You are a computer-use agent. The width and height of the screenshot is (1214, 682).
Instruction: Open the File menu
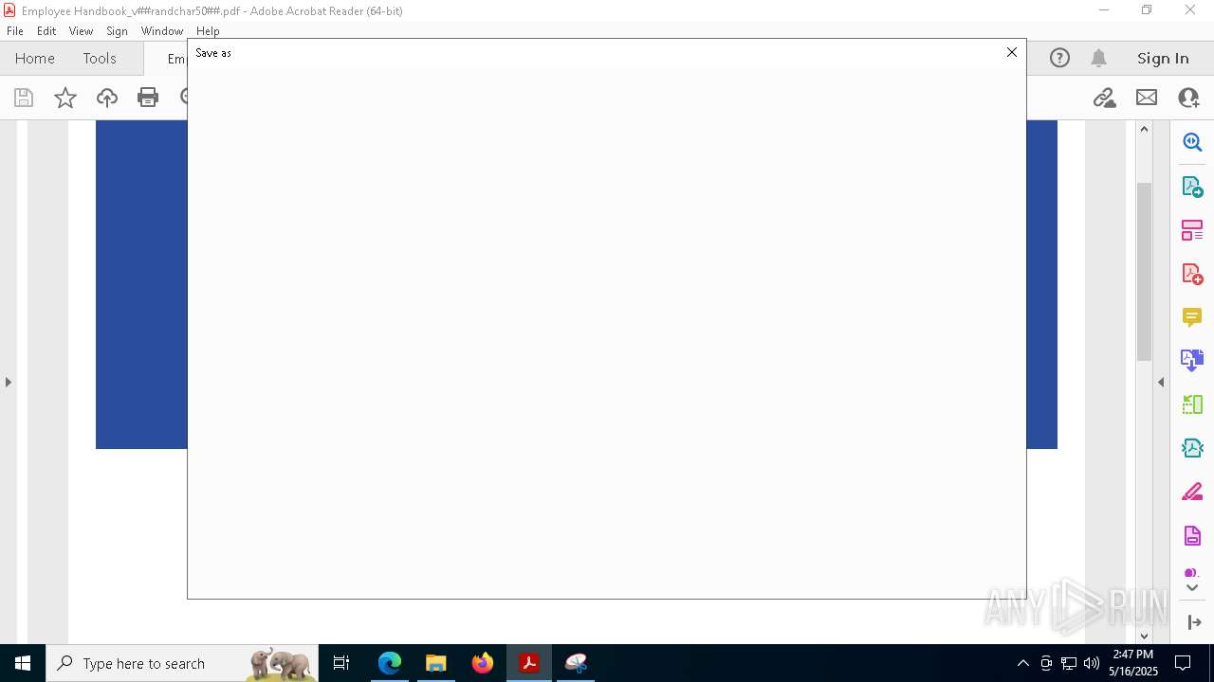15,31
